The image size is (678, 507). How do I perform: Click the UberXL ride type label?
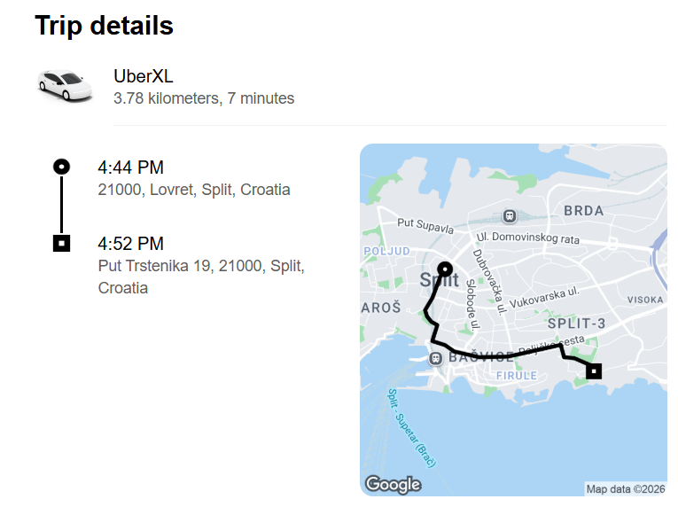(144, 76)
